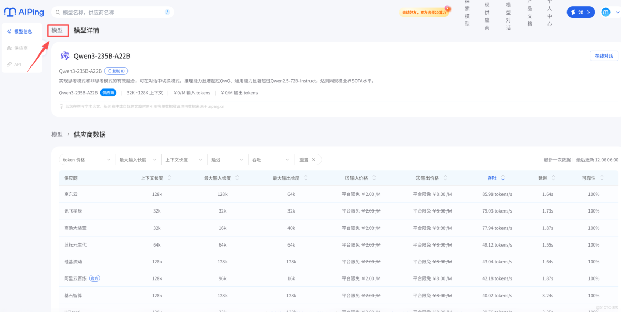
Task: Open the token 价格 filter dropdown
Action: (87, 159)
